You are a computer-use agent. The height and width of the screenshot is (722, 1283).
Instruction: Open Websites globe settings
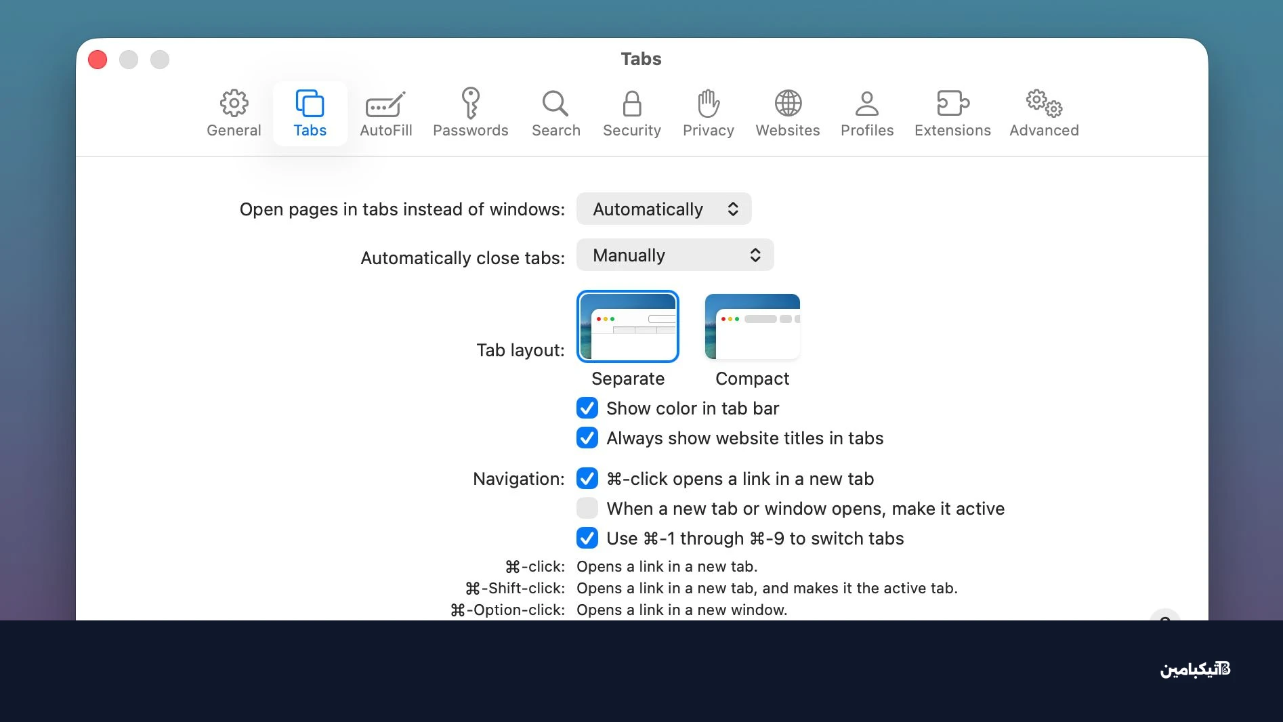tap(787, 113)
